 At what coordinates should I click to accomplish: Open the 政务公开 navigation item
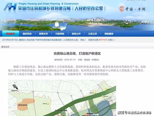pyautogui.click(x=76, y=34)
